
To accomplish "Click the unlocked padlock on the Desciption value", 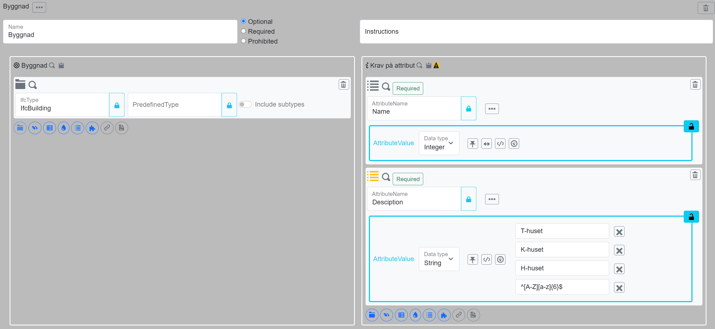I will 691,217.
